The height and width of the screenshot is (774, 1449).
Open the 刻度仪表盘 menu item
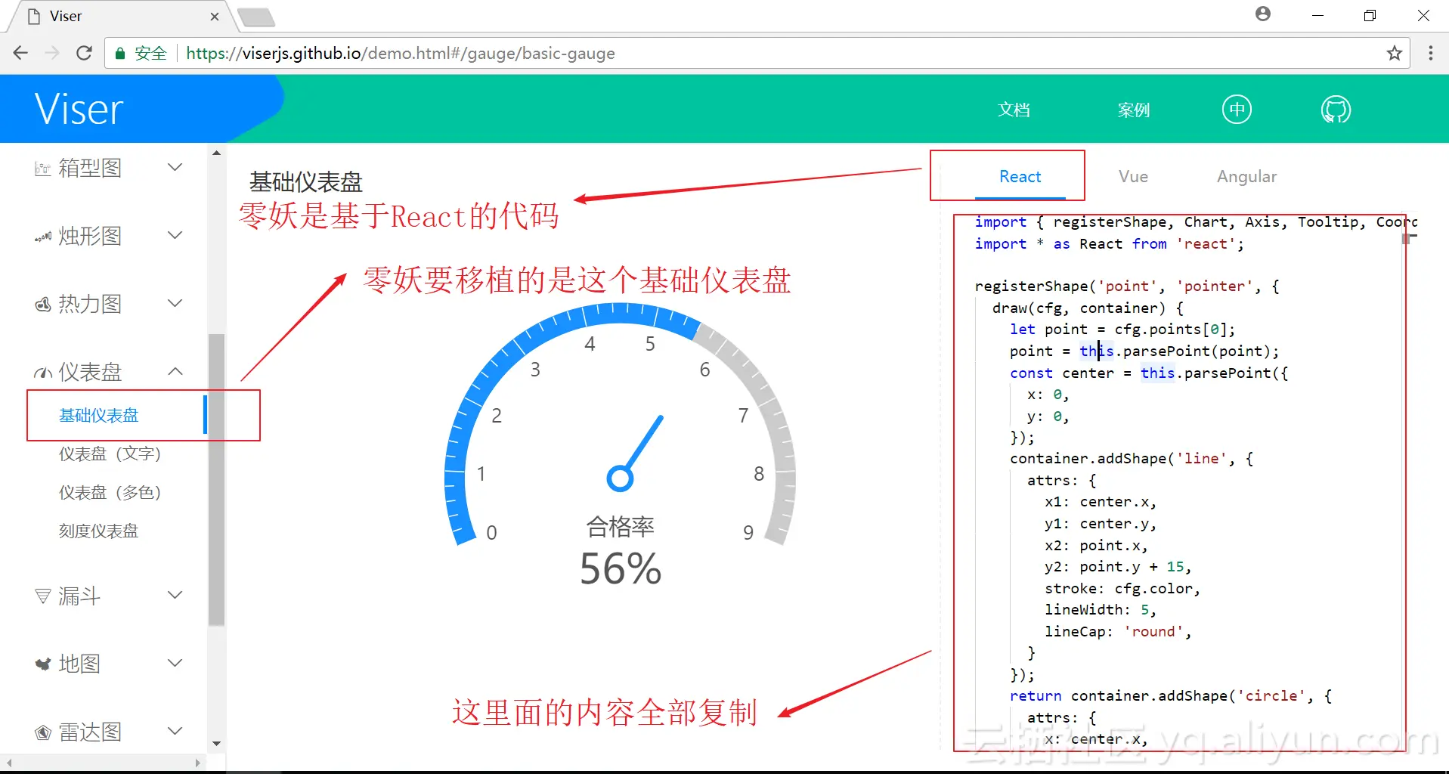[99, 531]
